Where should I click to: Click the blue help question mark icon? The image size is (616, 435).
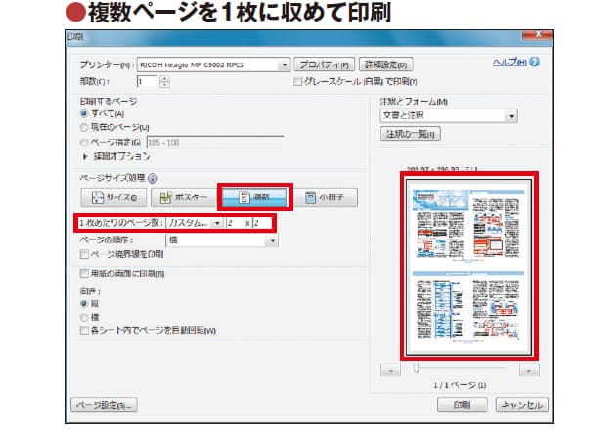[535, 63]
